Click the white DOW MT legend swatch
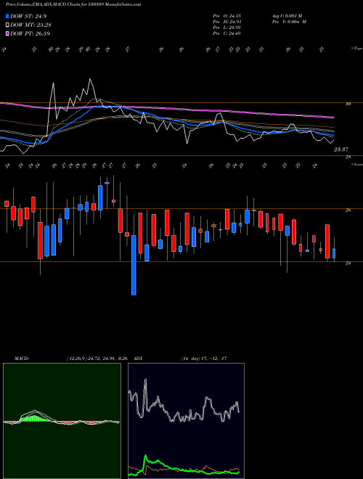 (x=7, y=25)
